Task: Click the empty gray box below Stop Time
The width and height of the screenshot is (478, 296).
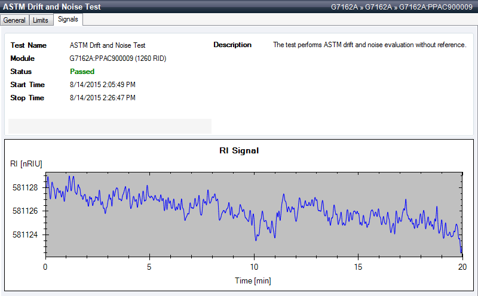Action: click(110, 126)
